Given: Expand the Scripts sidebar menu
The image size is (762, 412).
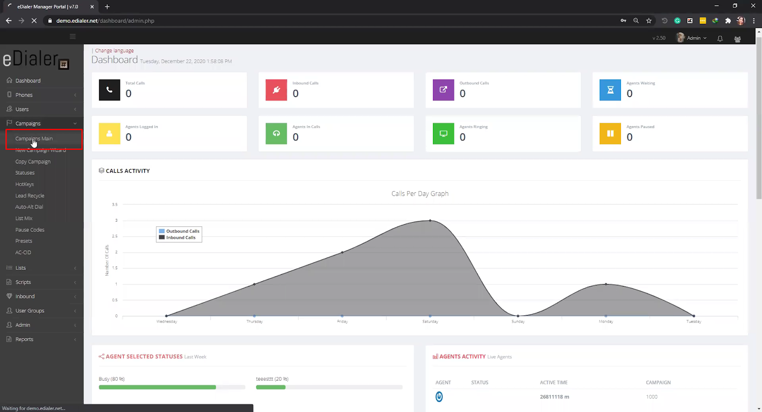Looking at the screenshot, I should (x=42, y=282).
